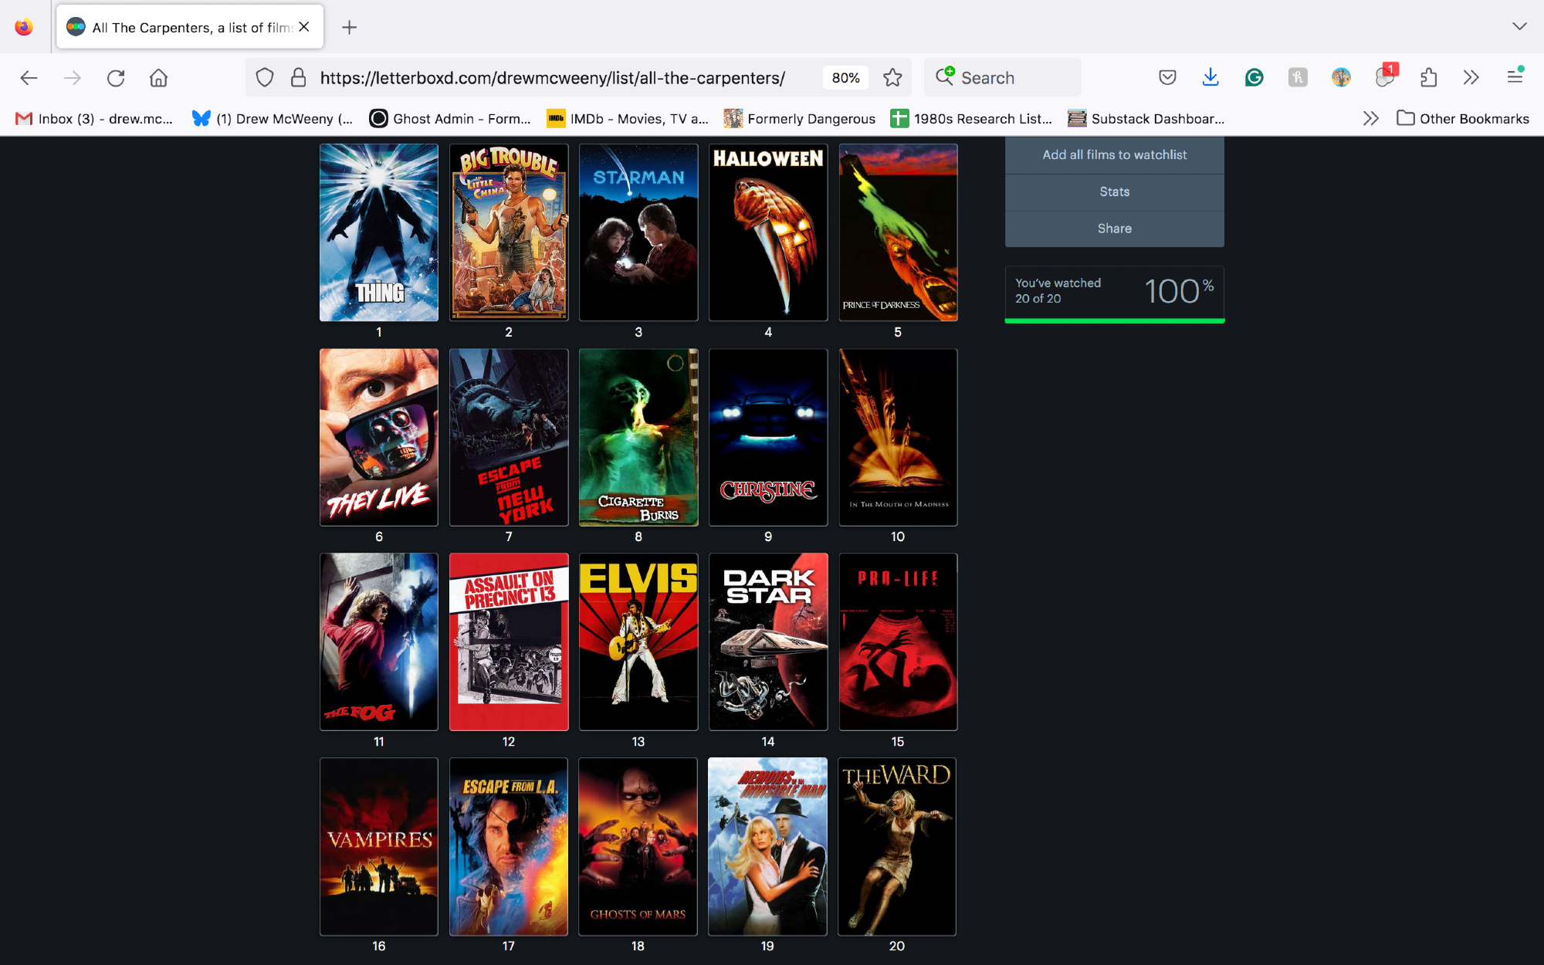
Task: Expand more toolbar tools overflow chevron
Action: [x=1471, y=78]
